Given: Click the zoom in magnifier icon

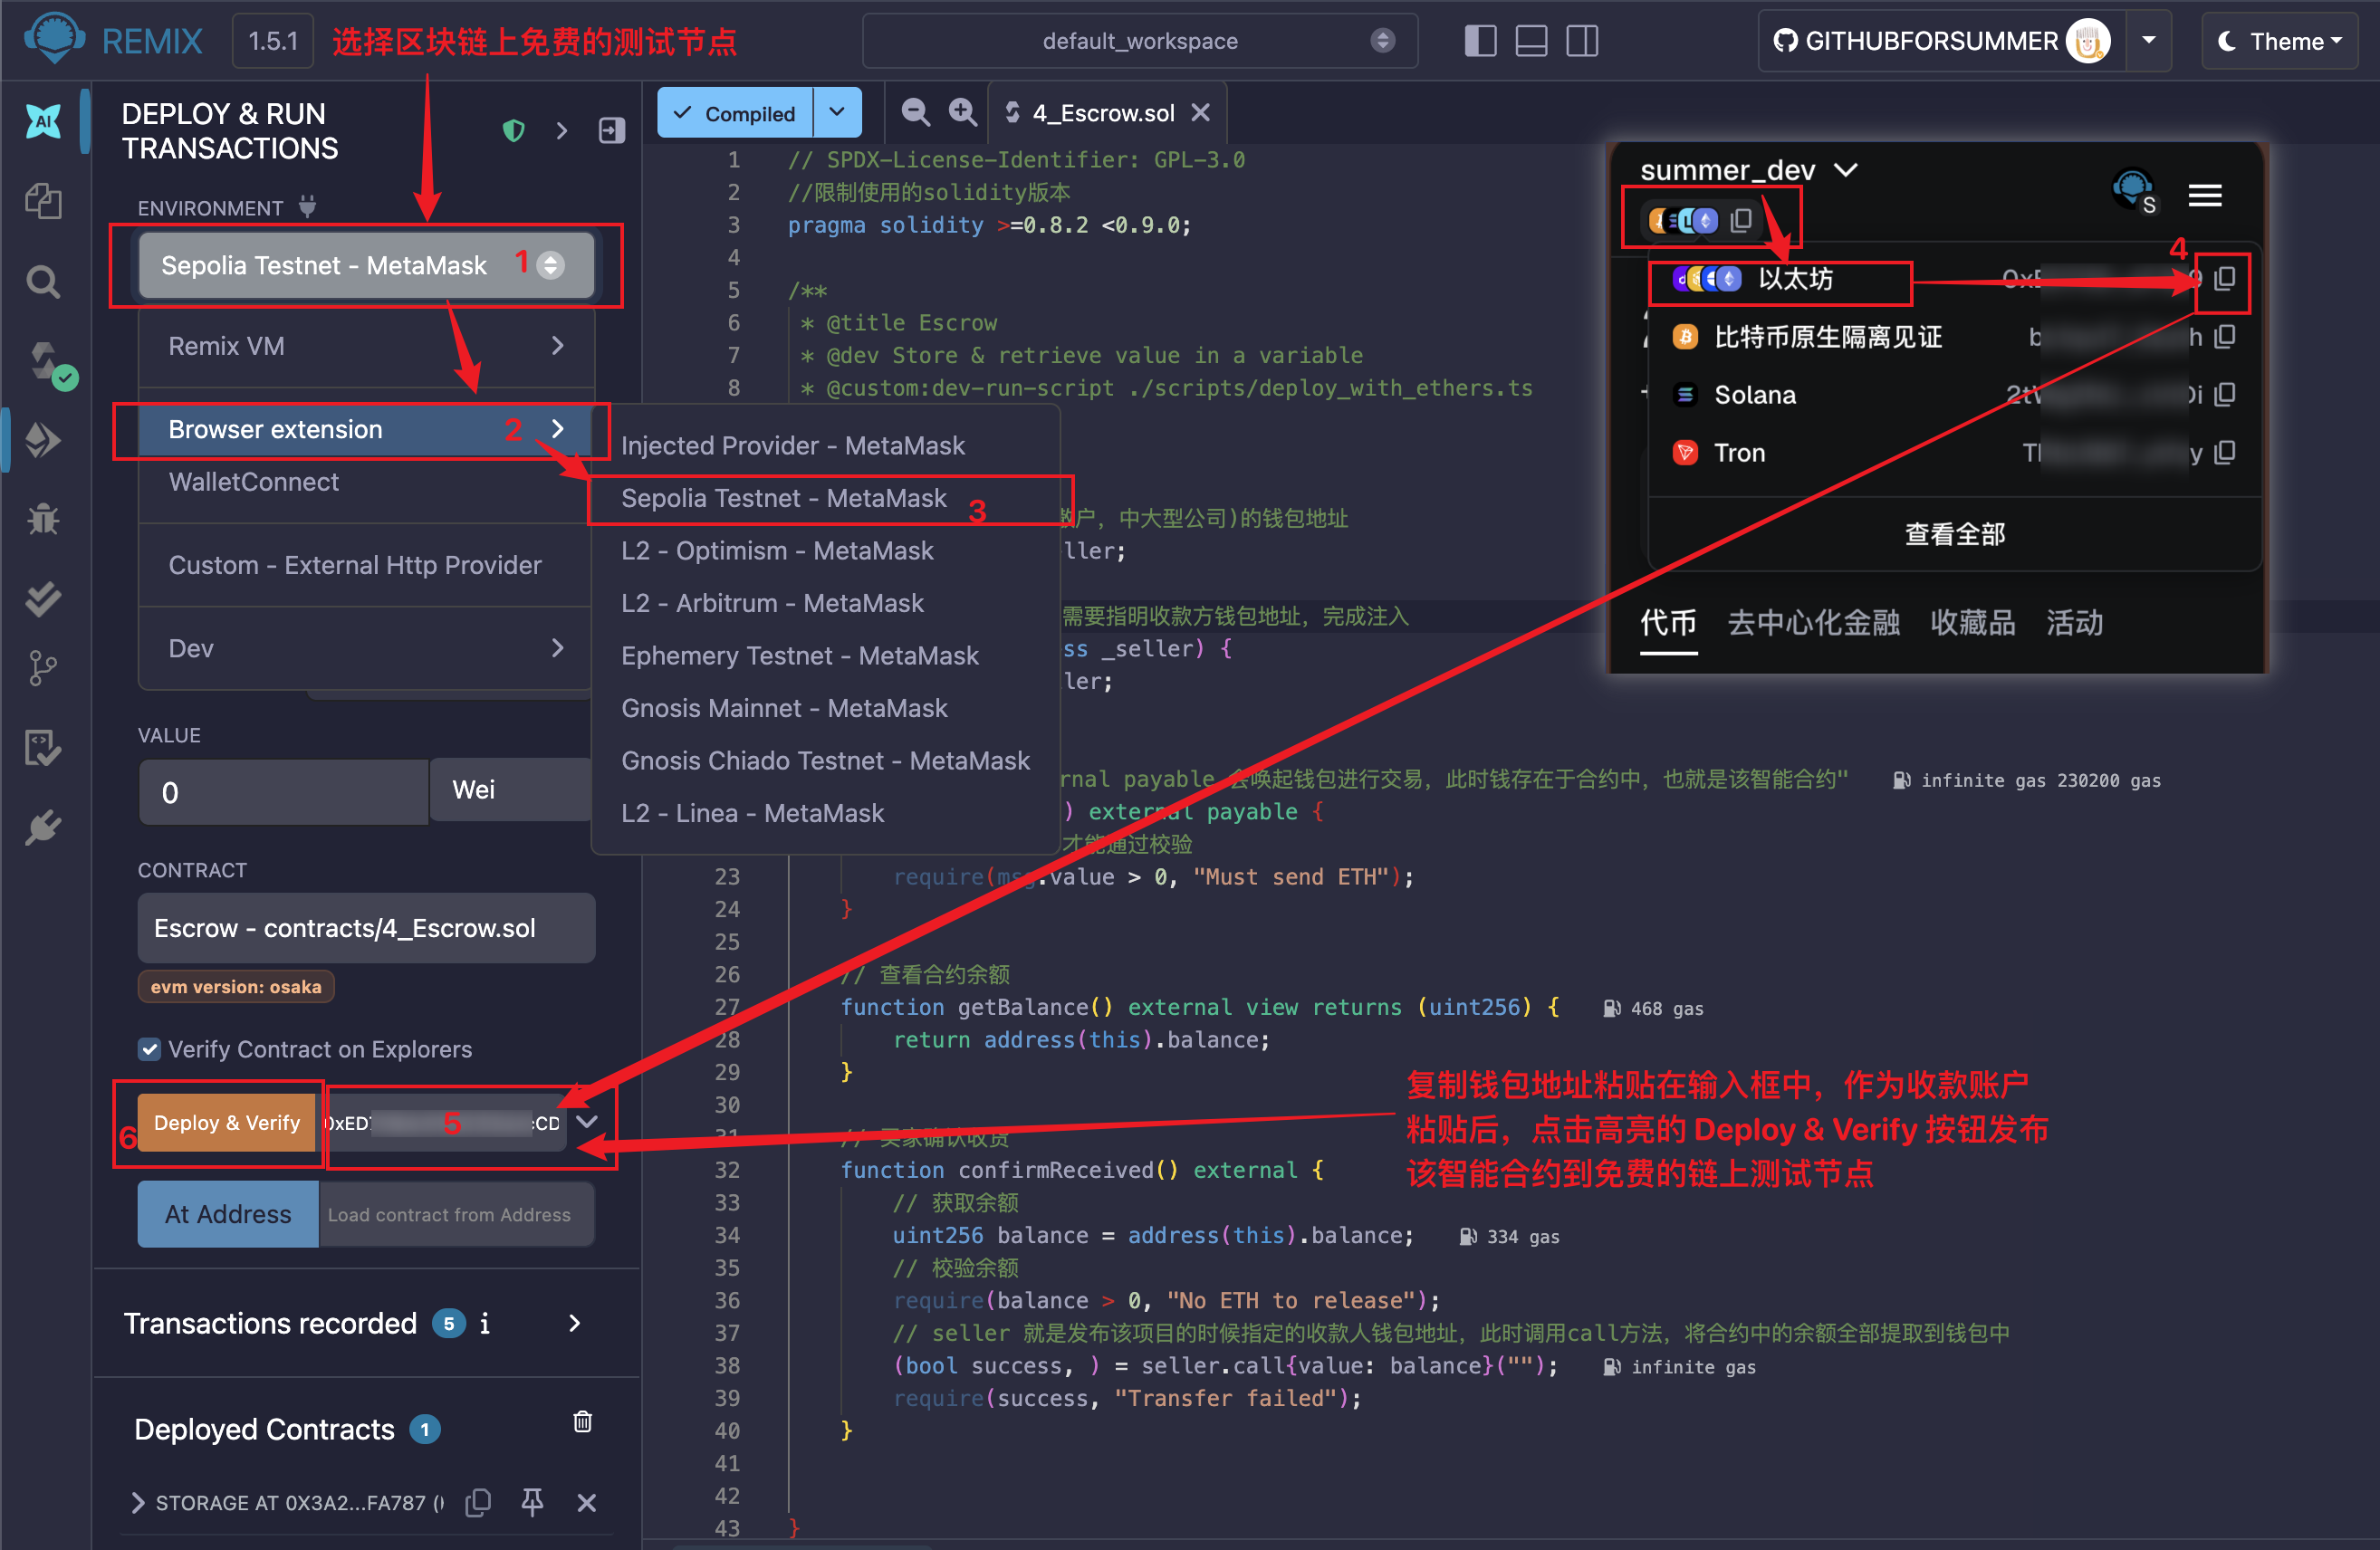Looking at the screenshot, I should (962, 112).
